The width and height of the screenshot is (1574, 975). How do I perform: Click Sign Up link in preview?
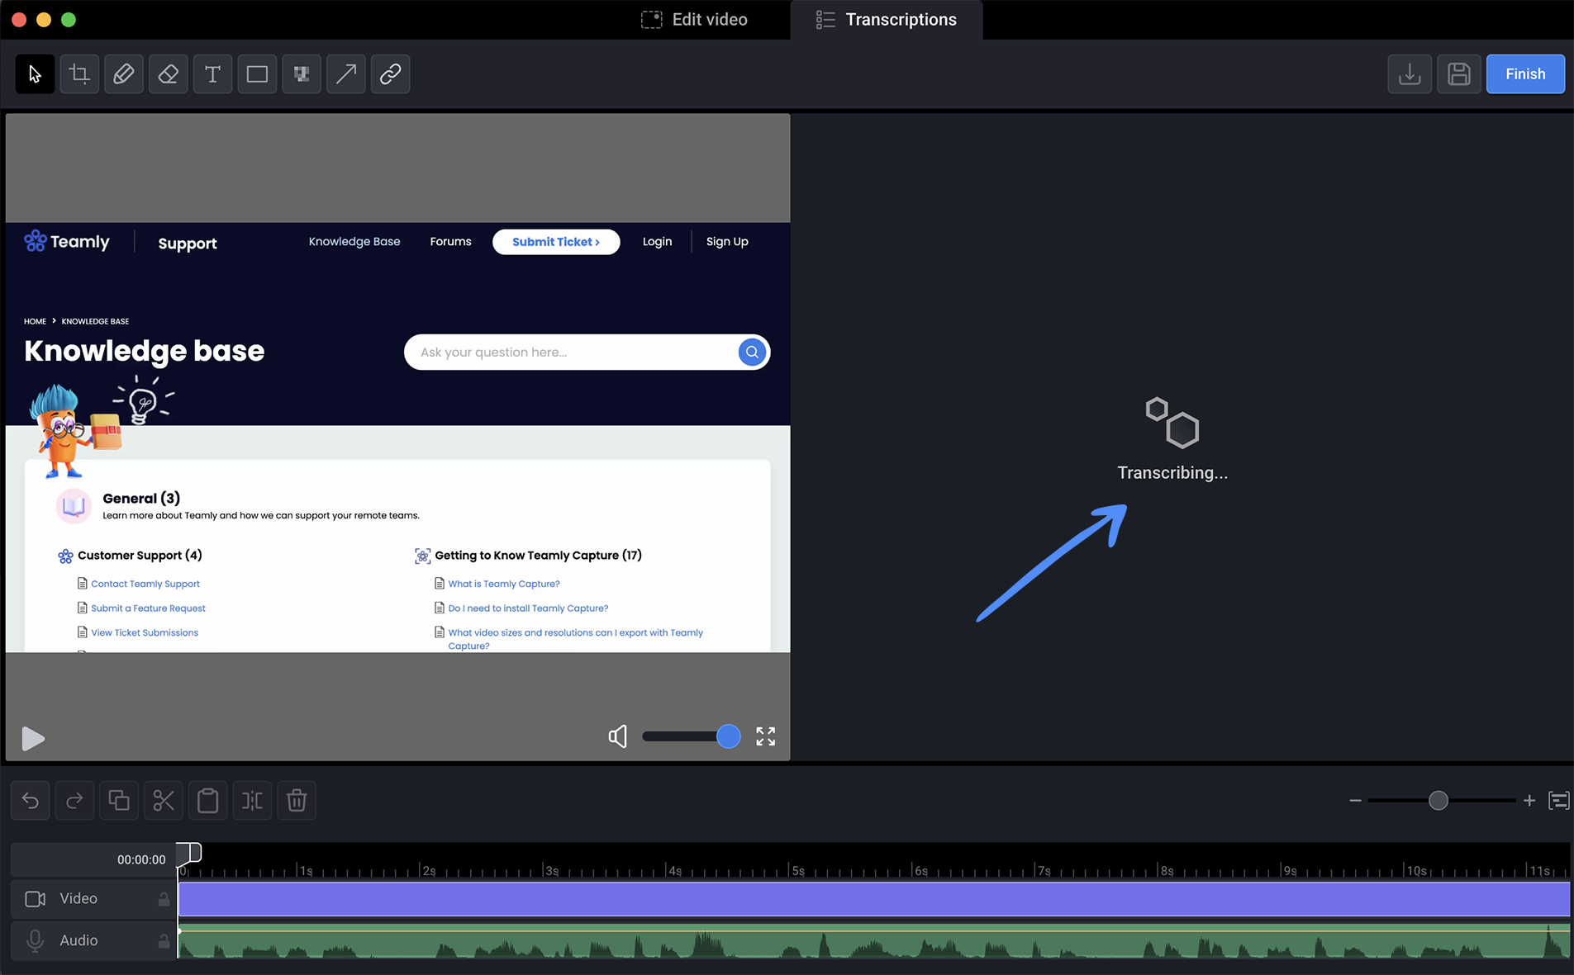click(727, 242)
